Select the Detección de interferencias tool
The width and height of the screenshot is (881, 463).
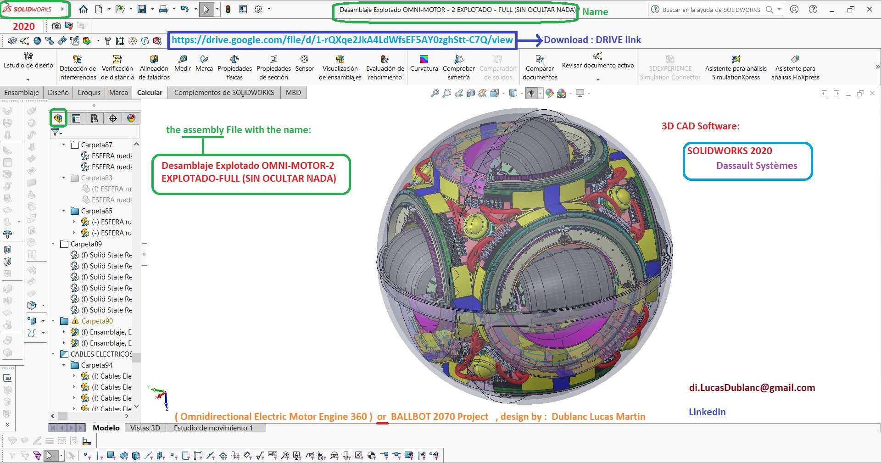78,67
